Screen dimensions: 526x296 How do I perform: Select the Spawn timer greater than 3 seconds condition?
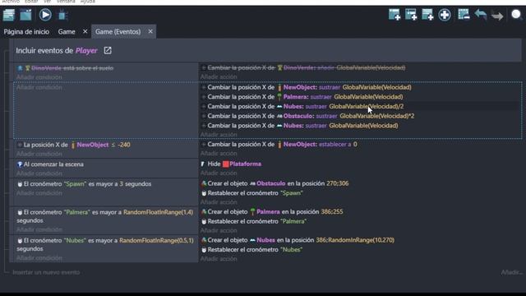84,184
